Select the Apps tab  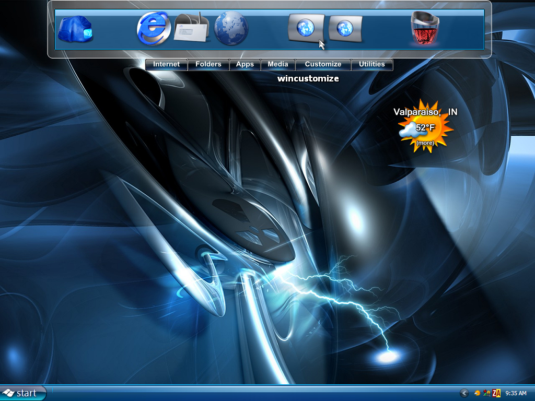(x=245, y=64)
